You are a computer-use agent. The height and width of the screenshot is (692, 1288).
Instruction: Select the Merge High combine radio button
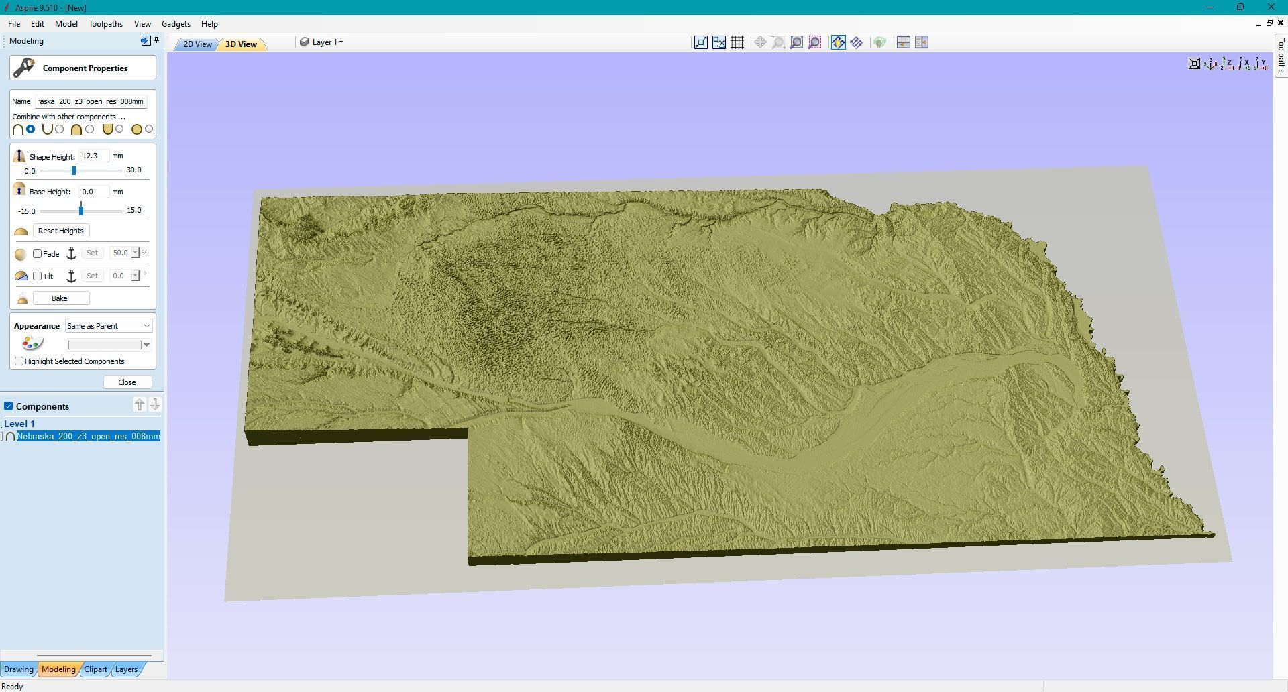[x=89, y=129]
